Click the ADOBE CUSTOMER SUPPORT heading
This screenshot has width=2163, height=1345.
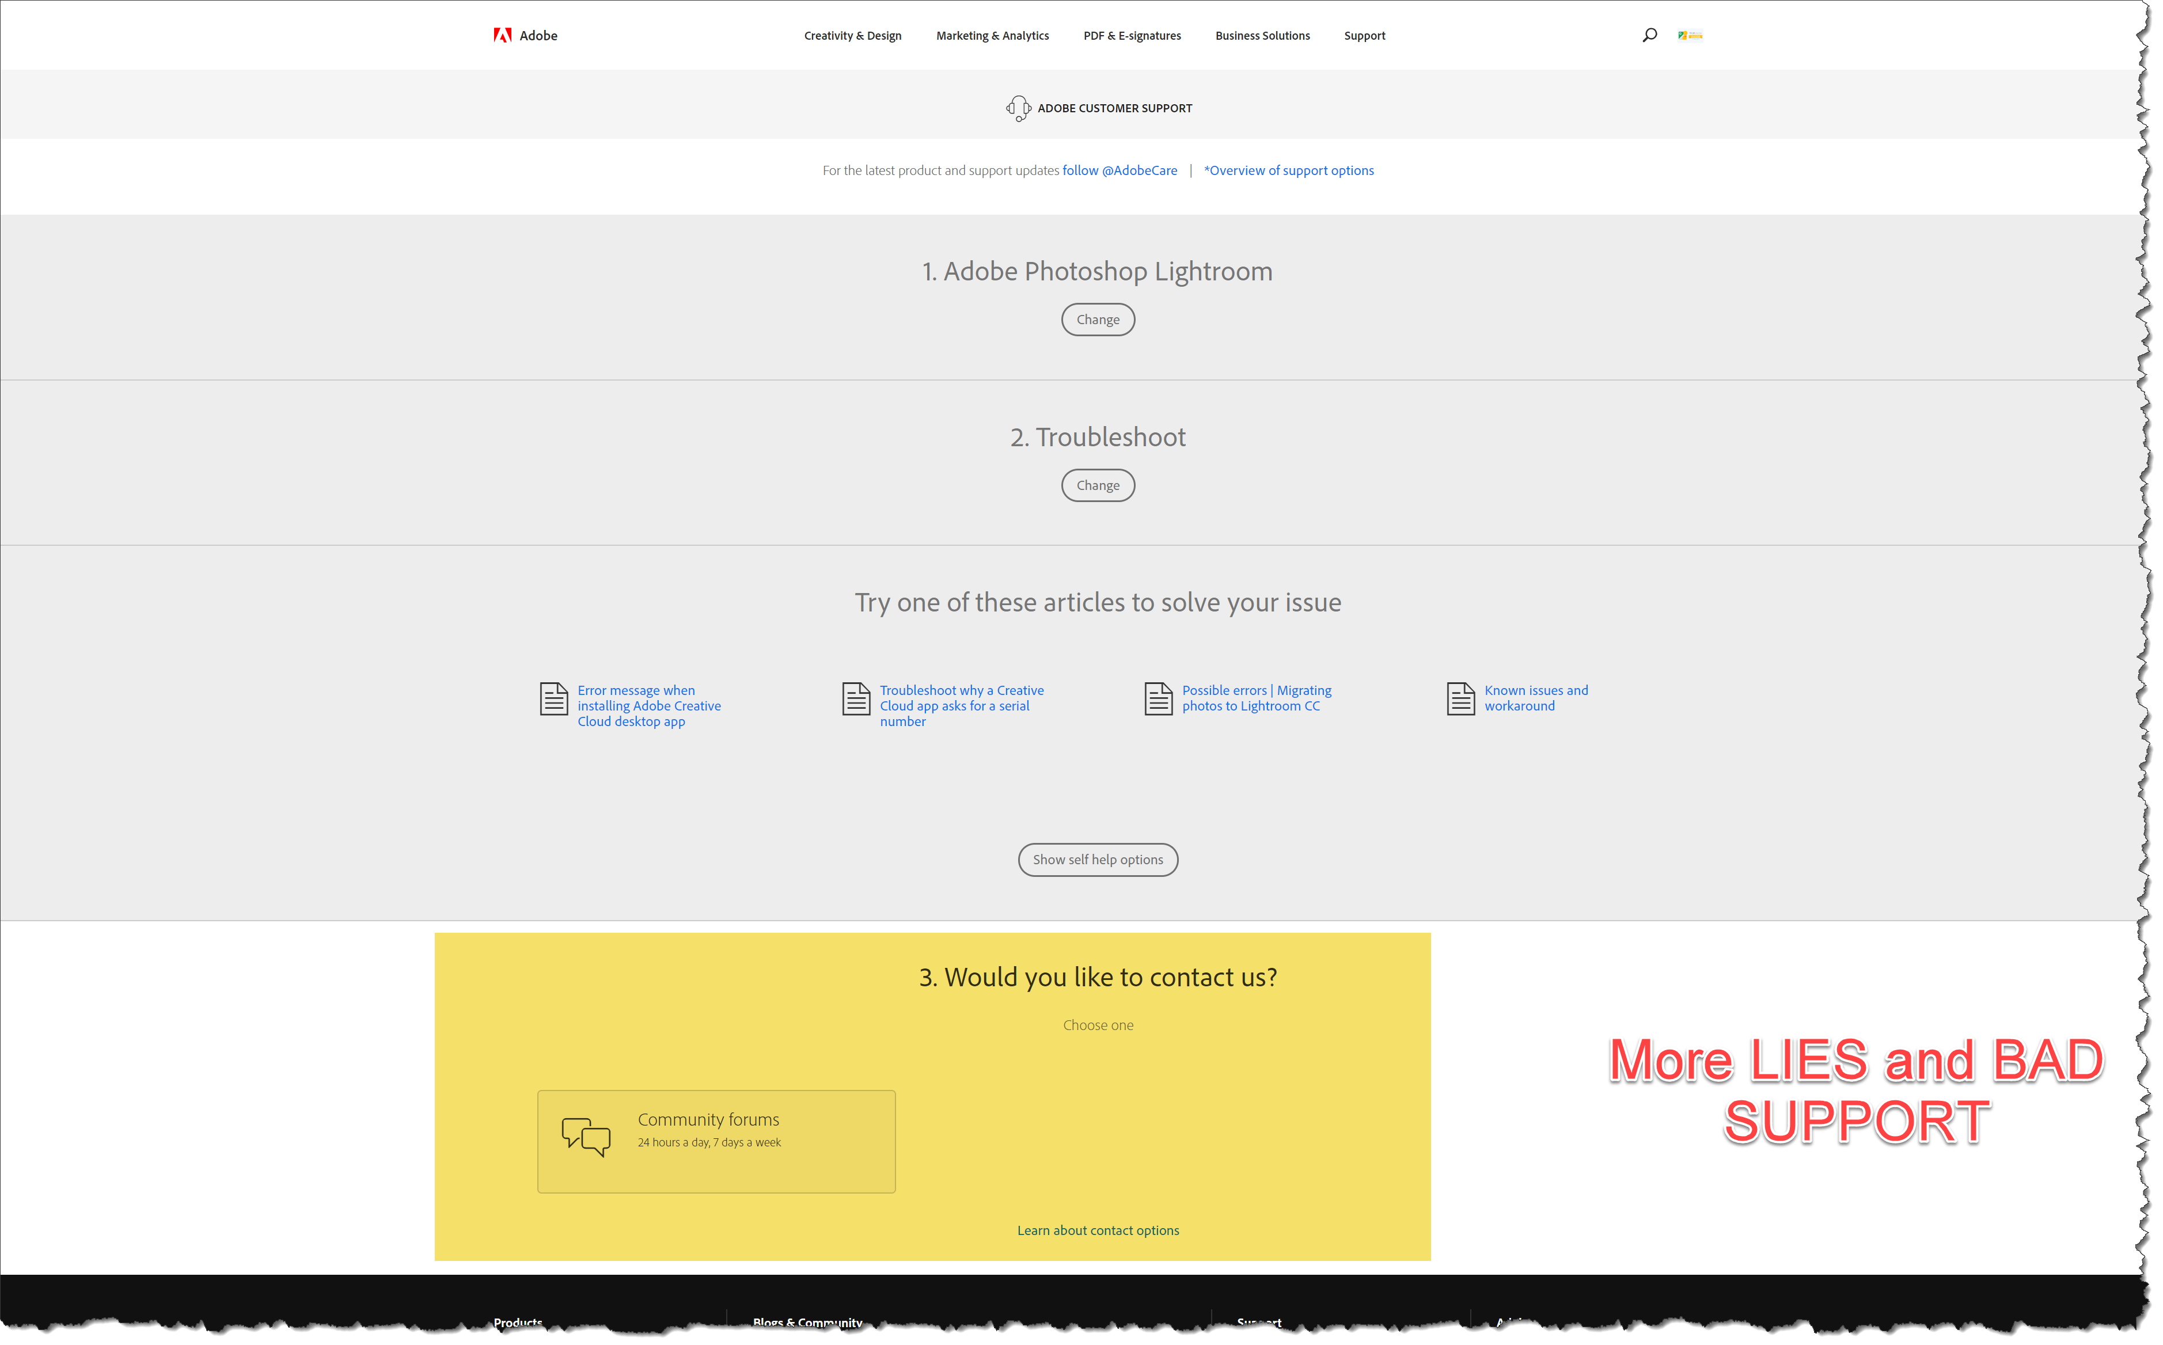pyautogui.click(x=1114, y=108)
